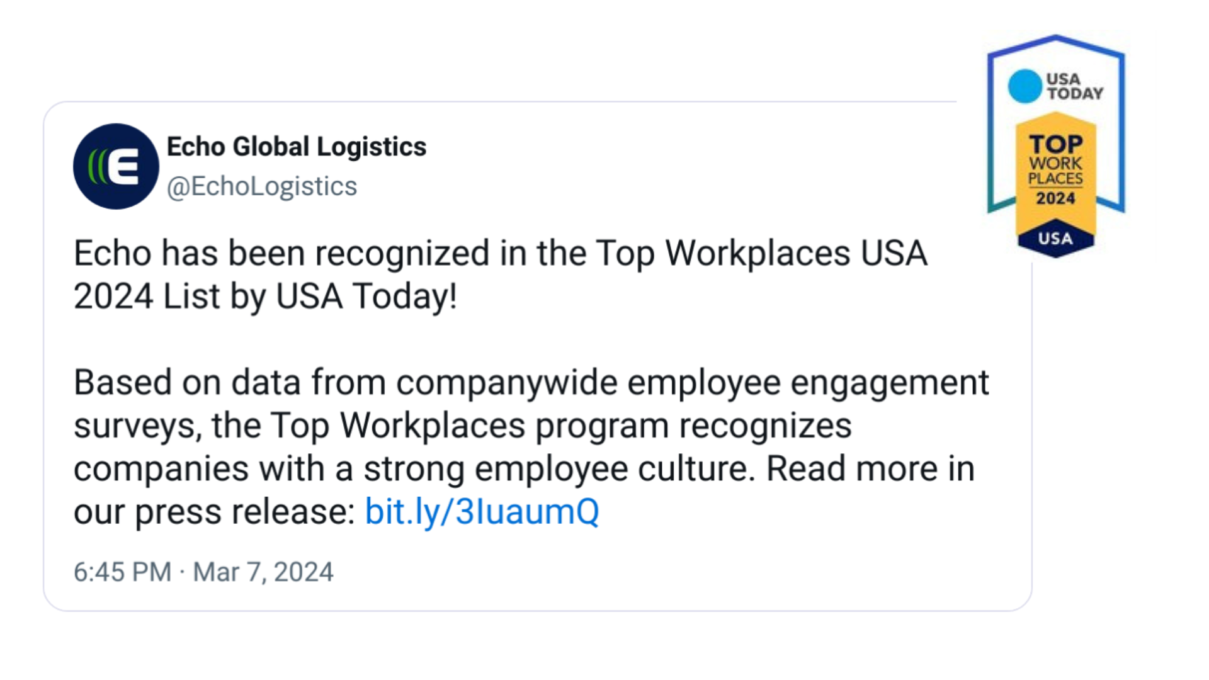
Task: Open the bit.ly/3IuaumQ press release link
Action: [x=482, y=511]
